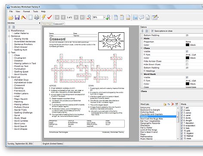Expand the Headings property under Clues
The width and height of the screenshot is (203, 156).
point(145,71)
